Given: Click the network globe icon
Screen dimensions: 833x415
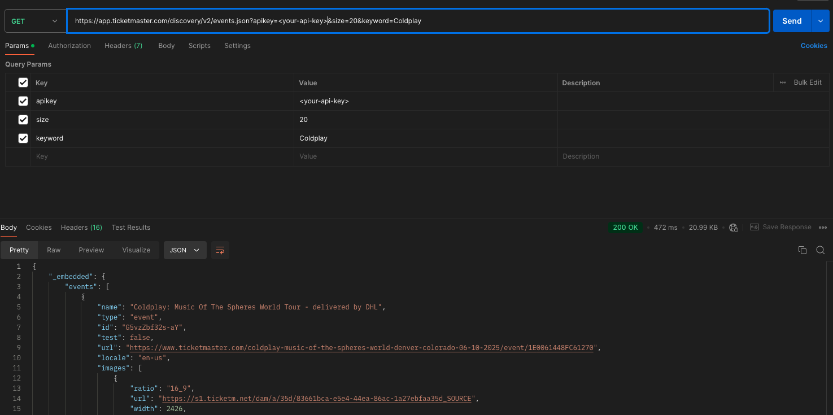Looking at the screenshot, I should tap(734, 228).
